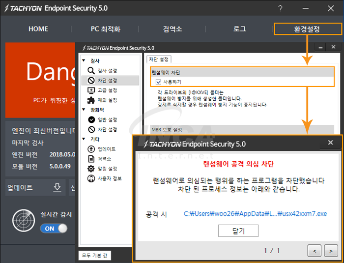Close the ransomware alert dialog

[x=330, y=143]
